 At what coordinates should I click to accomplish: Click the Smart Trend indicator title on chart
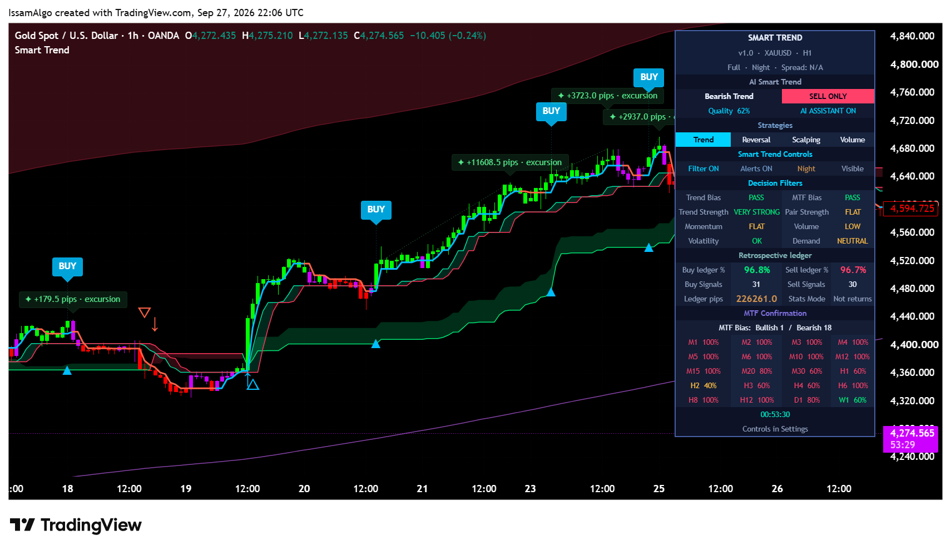[42, 50]
